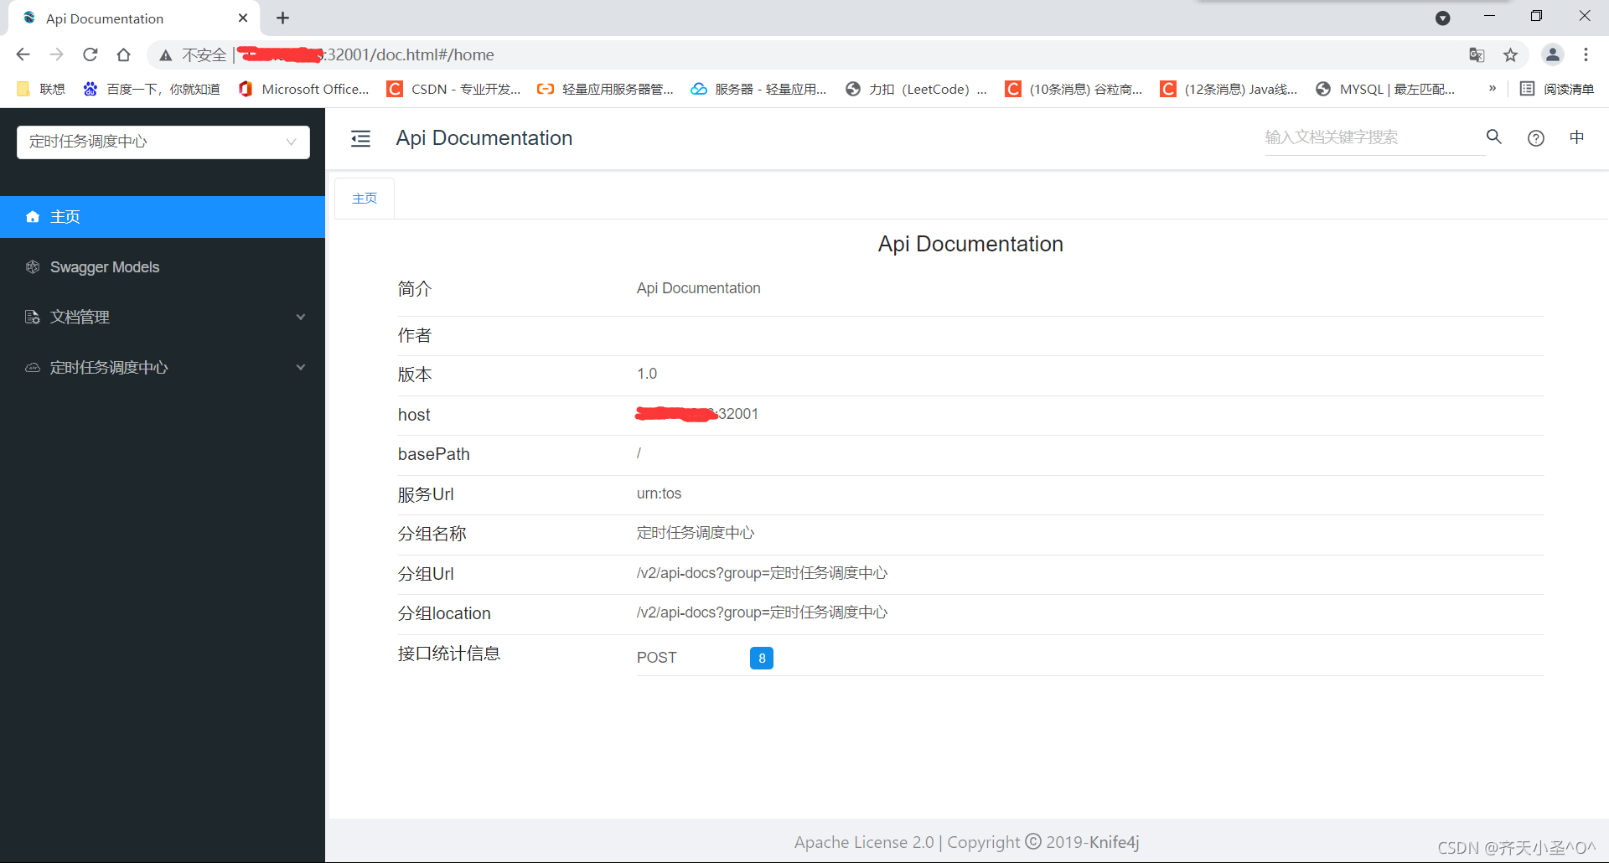Click the 简介 value Api Documentation
This screenshot has width=1609, height=863.
[x=699, y=288]
